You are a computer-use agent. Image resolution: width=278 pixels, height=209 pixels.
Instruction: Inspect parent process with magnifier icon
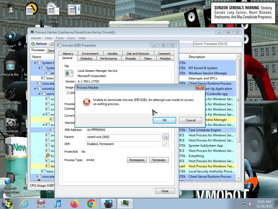(x=165, y=137)
